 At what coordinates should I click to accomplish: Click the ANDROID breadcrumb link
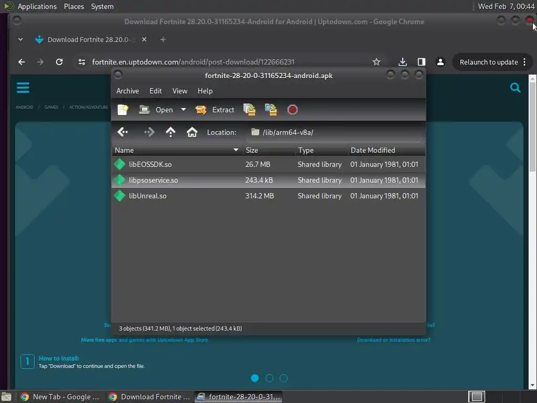coord(25,107)
